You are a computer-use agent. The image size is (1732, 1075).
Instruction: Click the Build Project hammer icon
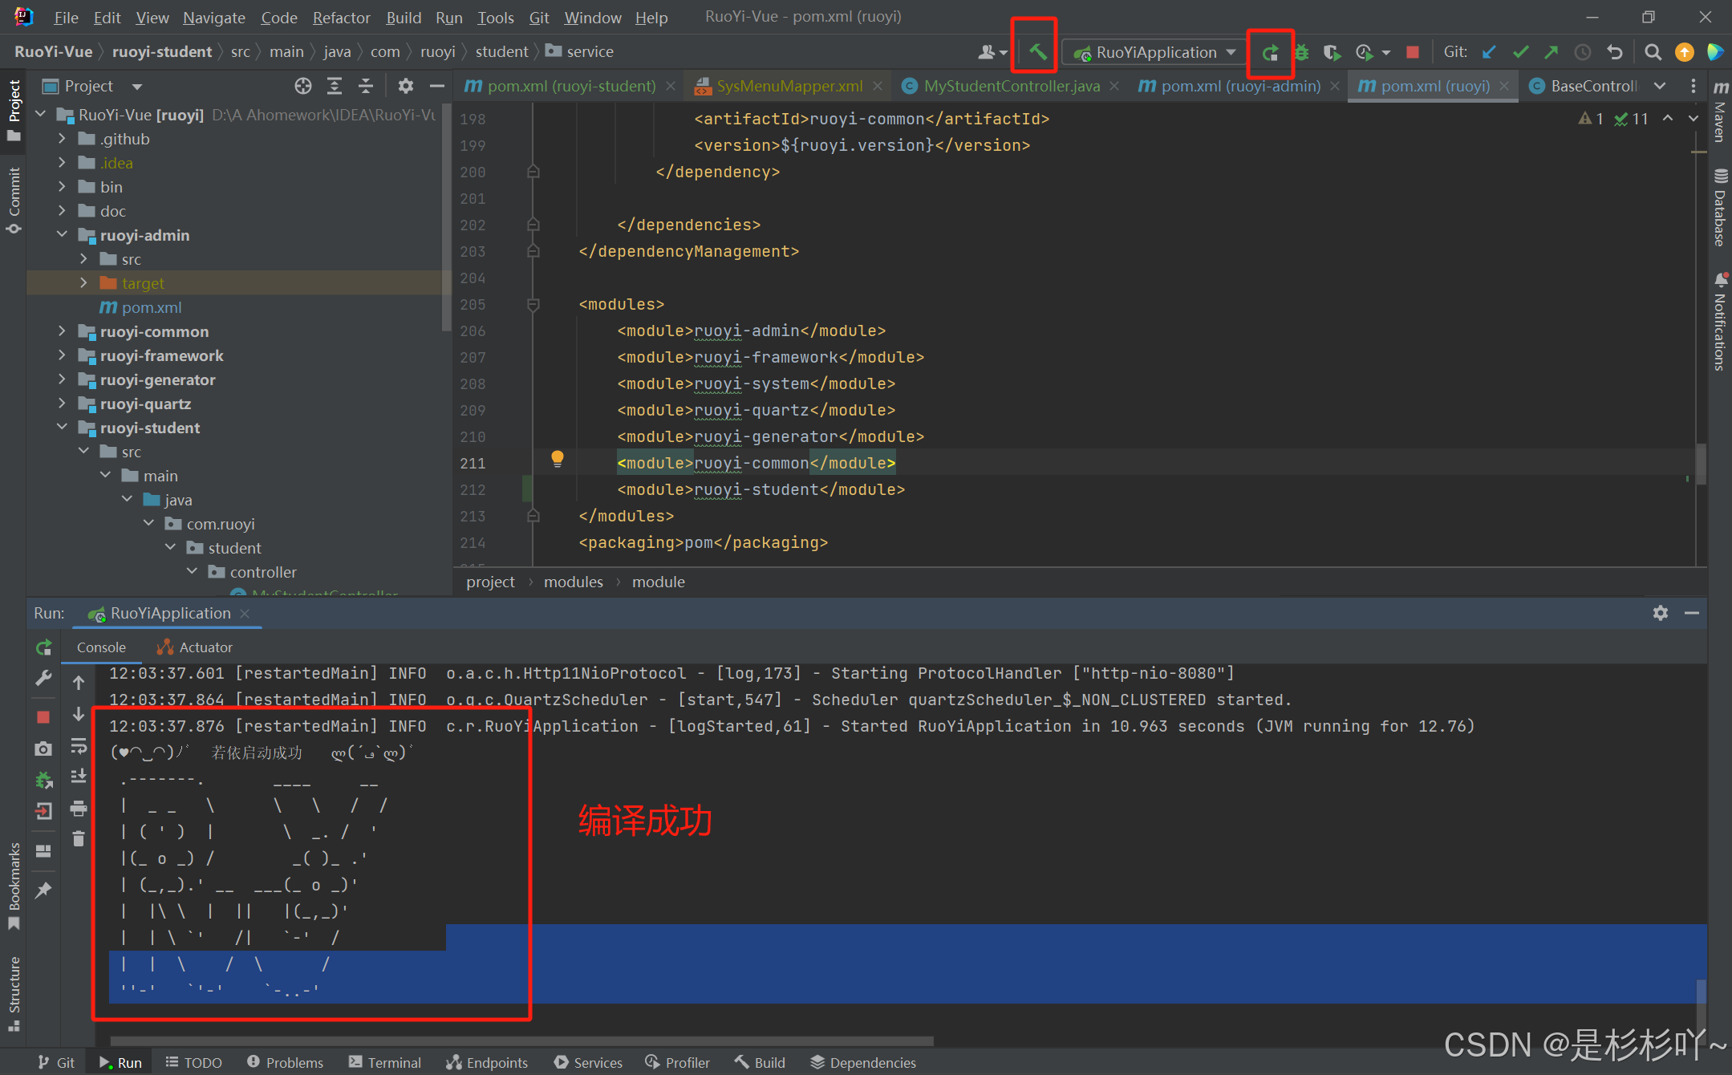1037,52
